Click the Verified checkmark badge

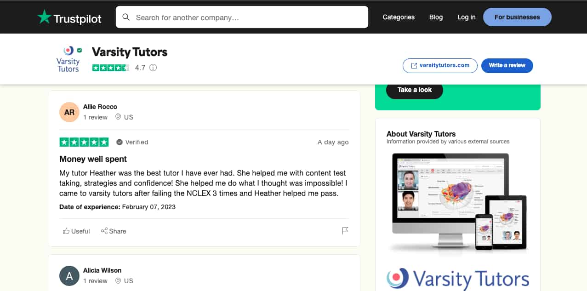[x=120, y=142]
